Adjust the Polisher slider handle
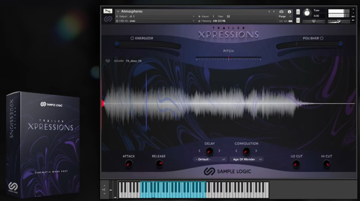The width and height of the screenshot is (360, 201). coord(340,44)
